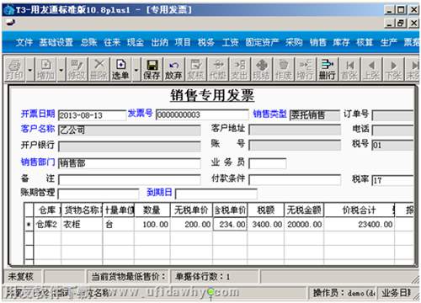The width and height of the screenshot is (421, 303).
Task: Open the 项目 menu
Action: point(183,42)
